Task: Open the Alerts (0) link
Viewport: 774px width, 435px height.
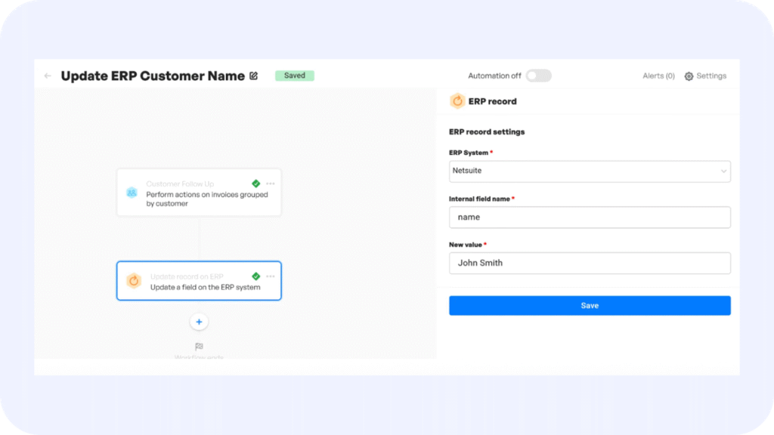Action: coord(658,76)
